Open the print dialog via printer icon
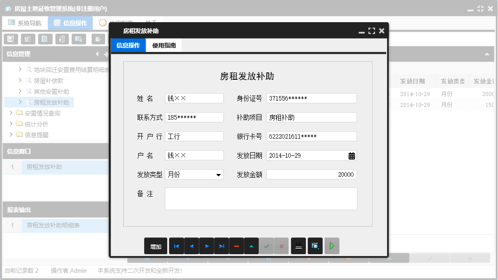This screenshot has height=280, width=498. pos(299,246)
